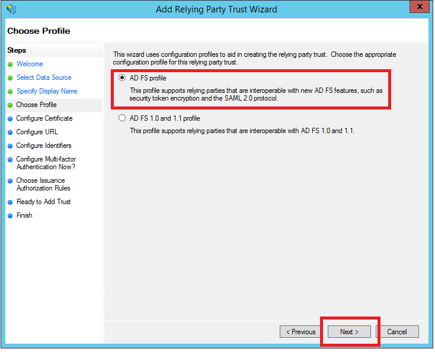Click blue dot beside Configure Multi-factor Authentication
435x352 pixels.
pyautogui.click(x=10, y=160)
